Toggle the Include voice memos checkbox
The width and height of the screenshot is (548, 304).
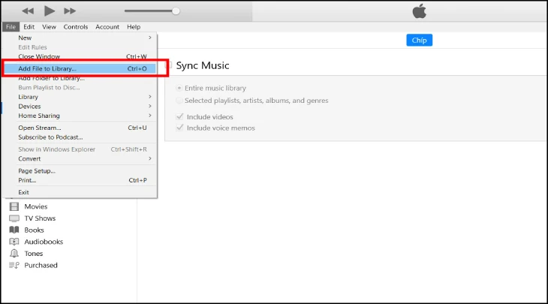(x=179, y=128)
